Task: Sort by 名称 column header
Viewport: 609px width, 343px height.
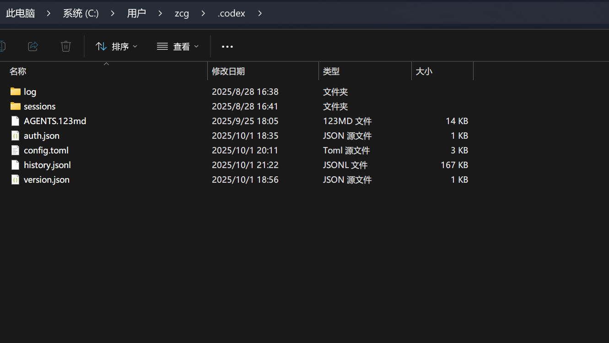Action: (18, 71)
